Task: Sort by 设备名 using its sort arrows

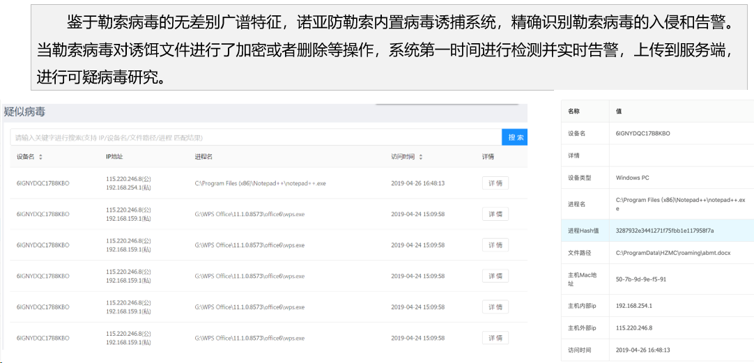Action: pos(40,157)
